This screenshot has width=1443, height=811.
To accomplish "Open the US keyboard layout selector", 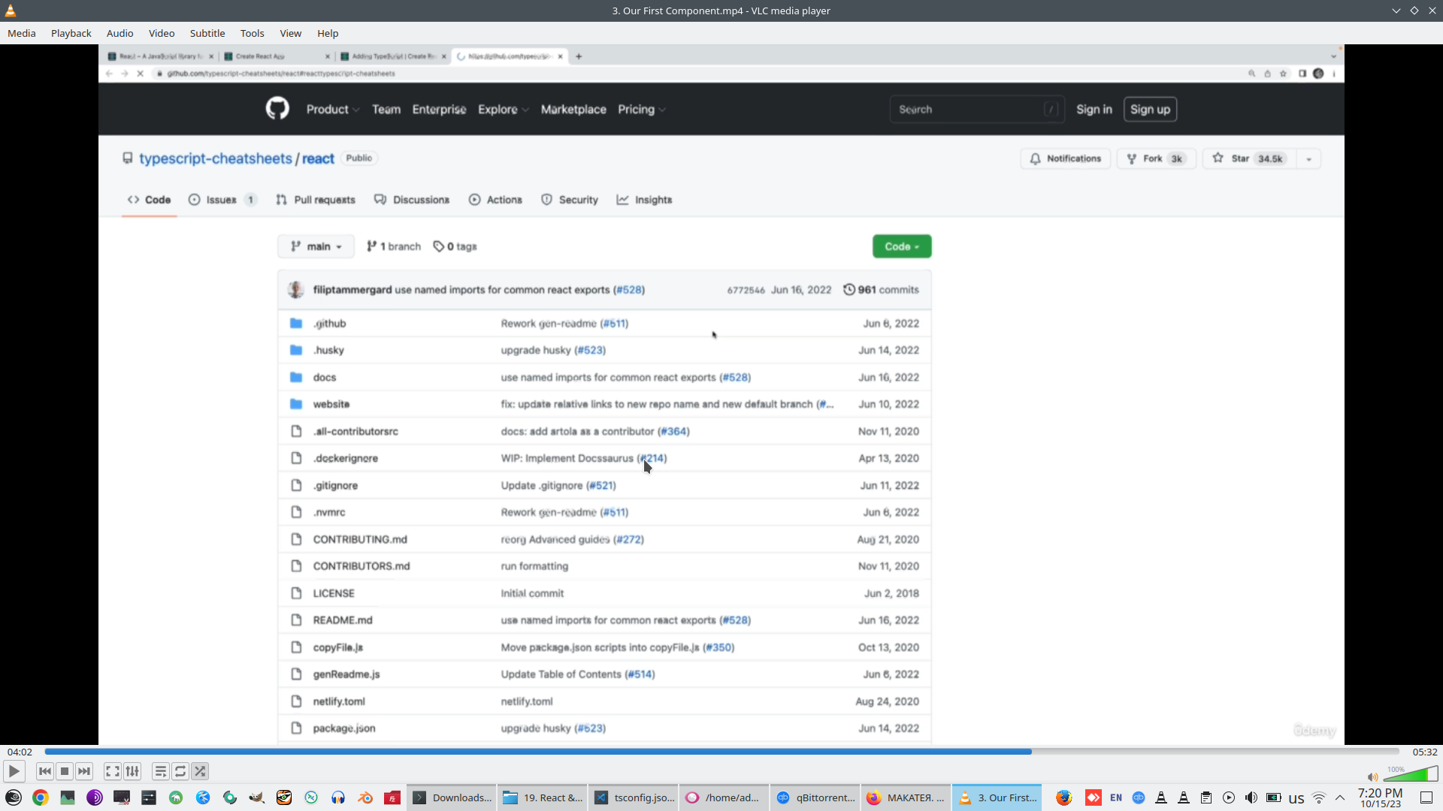I will [1296, 798].
